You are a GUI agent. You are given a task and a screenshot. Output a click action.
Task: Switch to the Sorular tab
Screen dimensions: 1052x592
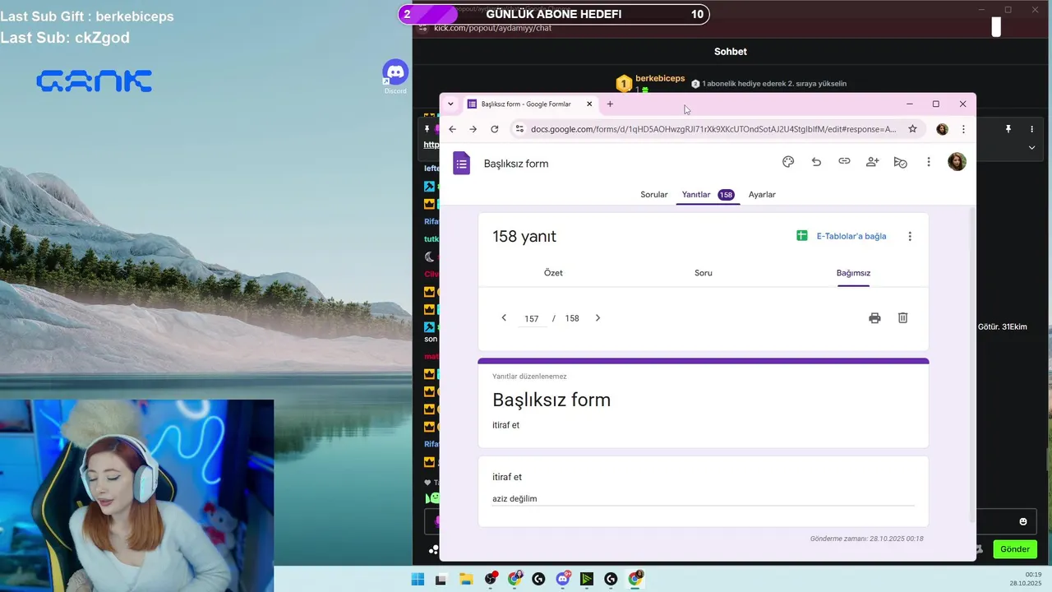pyautogui.click(x=654, y=195)
